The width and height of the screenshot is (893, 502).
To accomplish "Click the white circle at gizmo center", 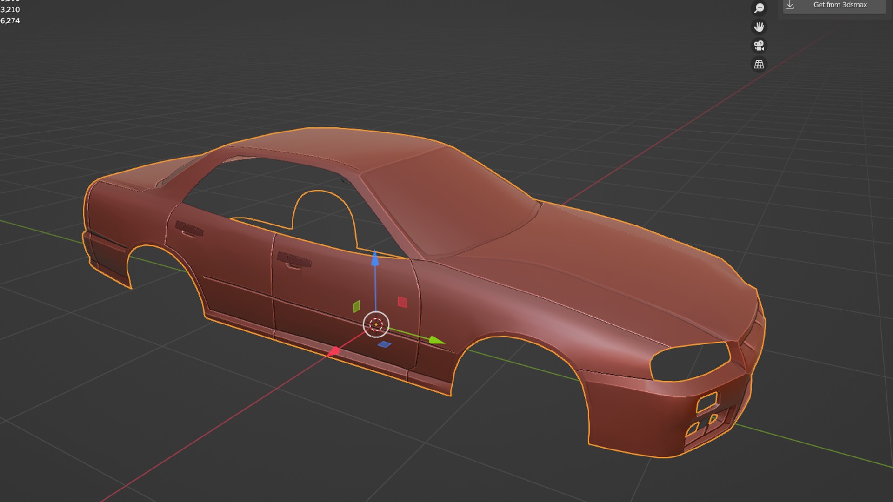I will (376, 324).
